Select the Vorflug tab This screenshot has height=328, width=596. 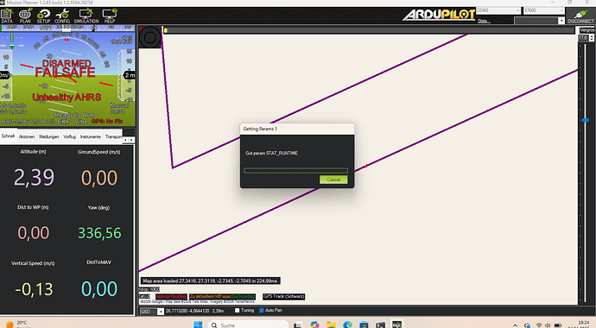pos(70,136)
